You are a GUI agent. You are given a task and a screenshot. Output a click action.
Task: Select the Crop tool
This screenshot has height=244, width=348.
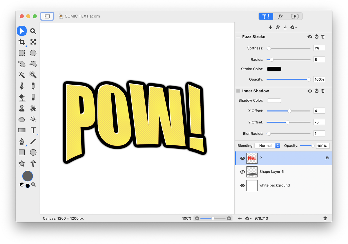click(x=22, y=42)
